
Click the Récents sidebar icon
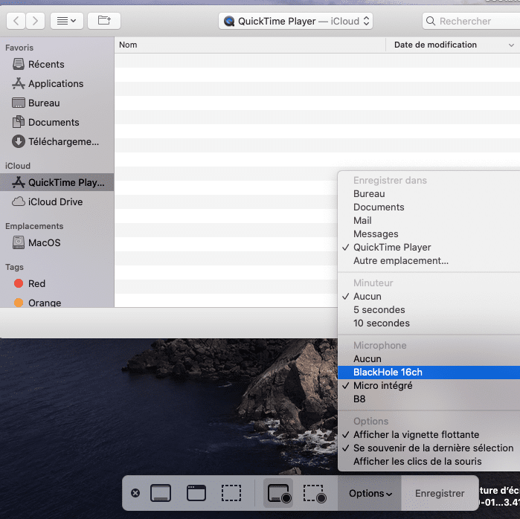19,64
